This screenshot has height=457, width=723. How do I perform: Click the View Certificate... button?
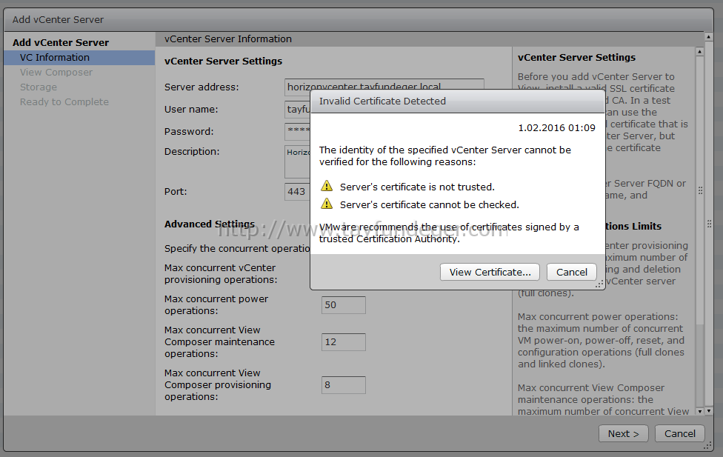(490, 272)
